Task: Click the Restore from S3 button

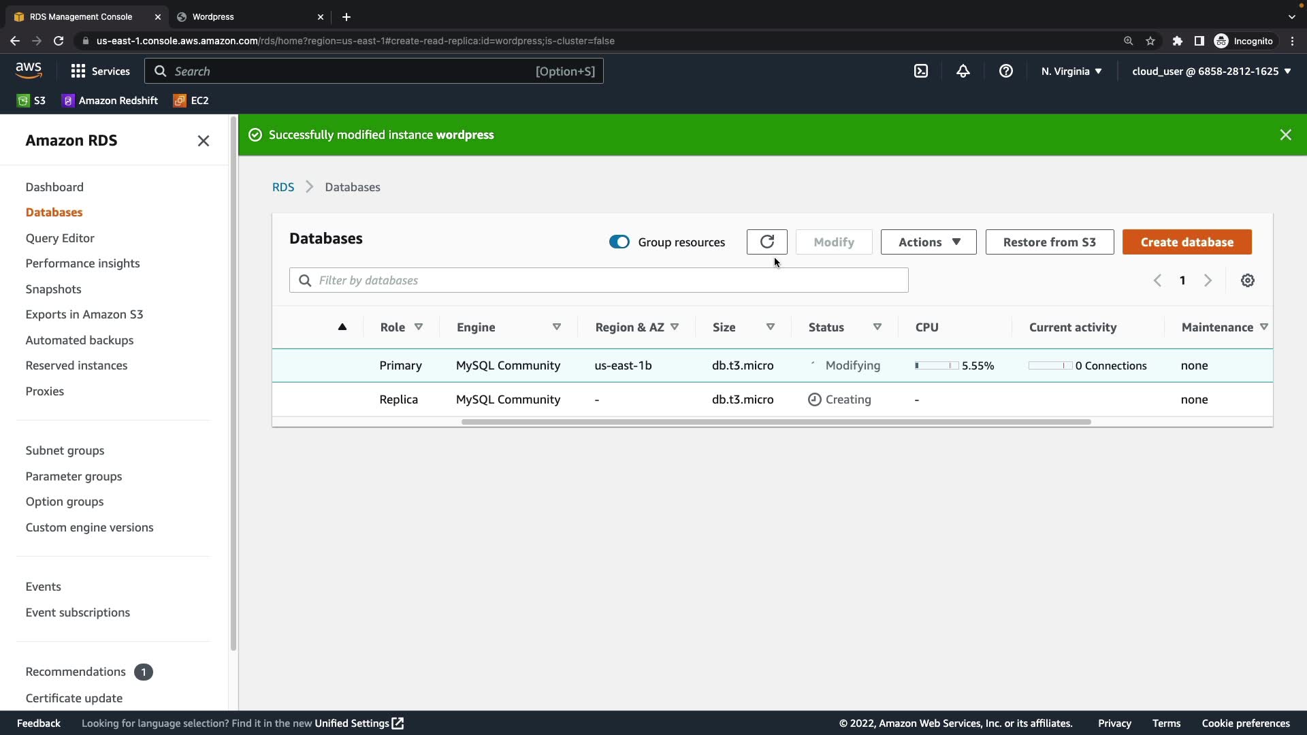Action: (1049, 242)
